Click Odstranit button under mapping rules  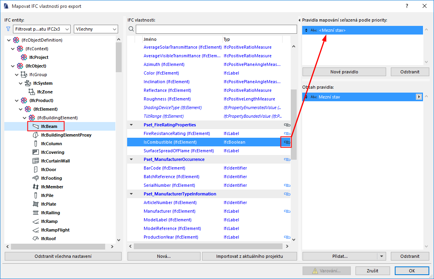[x=410, y=72]
